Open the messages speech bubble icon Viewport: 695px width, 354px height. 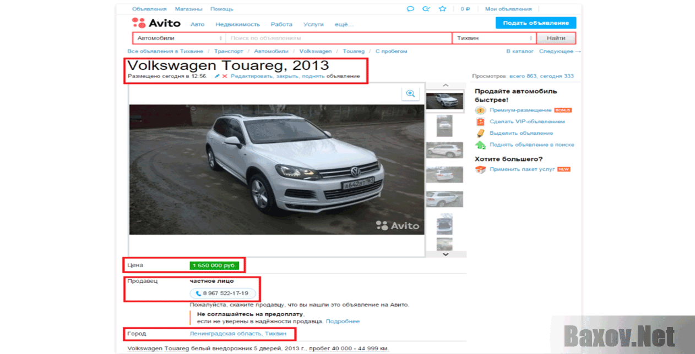coord(410,9)
